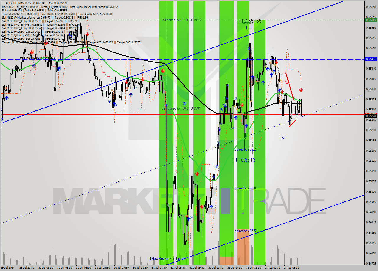
Task: Click the 0.65160 price scale value
Action: coord(371,151)
